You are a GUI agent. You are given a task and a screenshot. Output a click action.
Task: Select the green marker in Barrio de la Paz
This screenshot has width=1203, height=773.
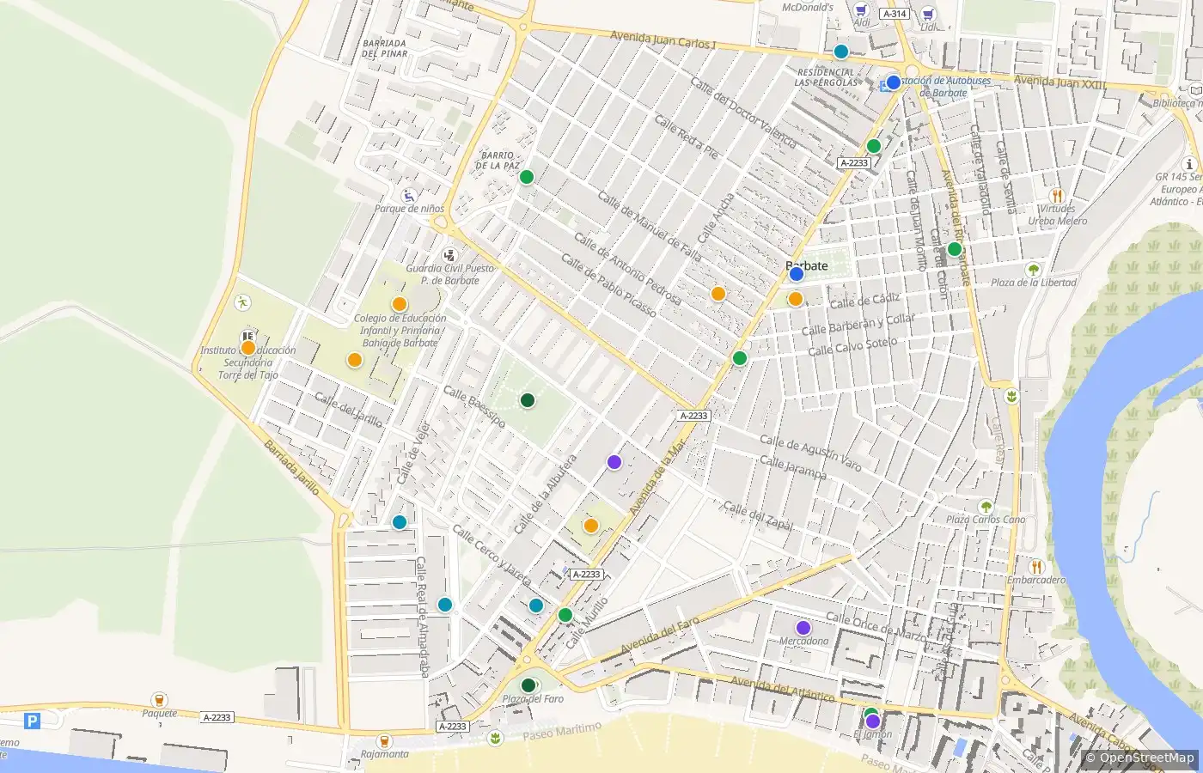527,177
